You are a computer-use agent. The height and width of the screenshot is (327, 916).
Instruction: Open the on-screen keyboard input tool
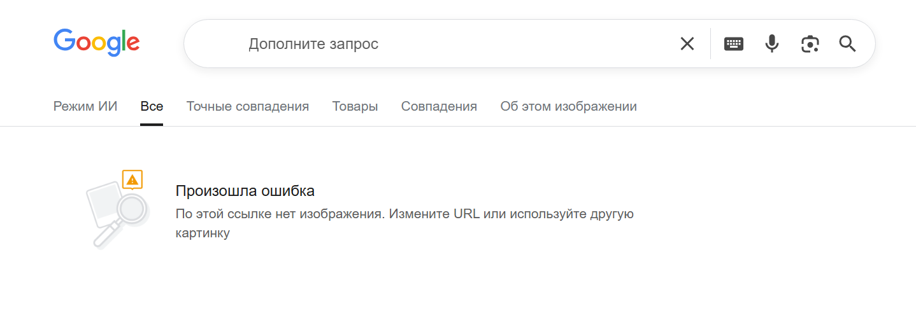click(x=734, y=44)
